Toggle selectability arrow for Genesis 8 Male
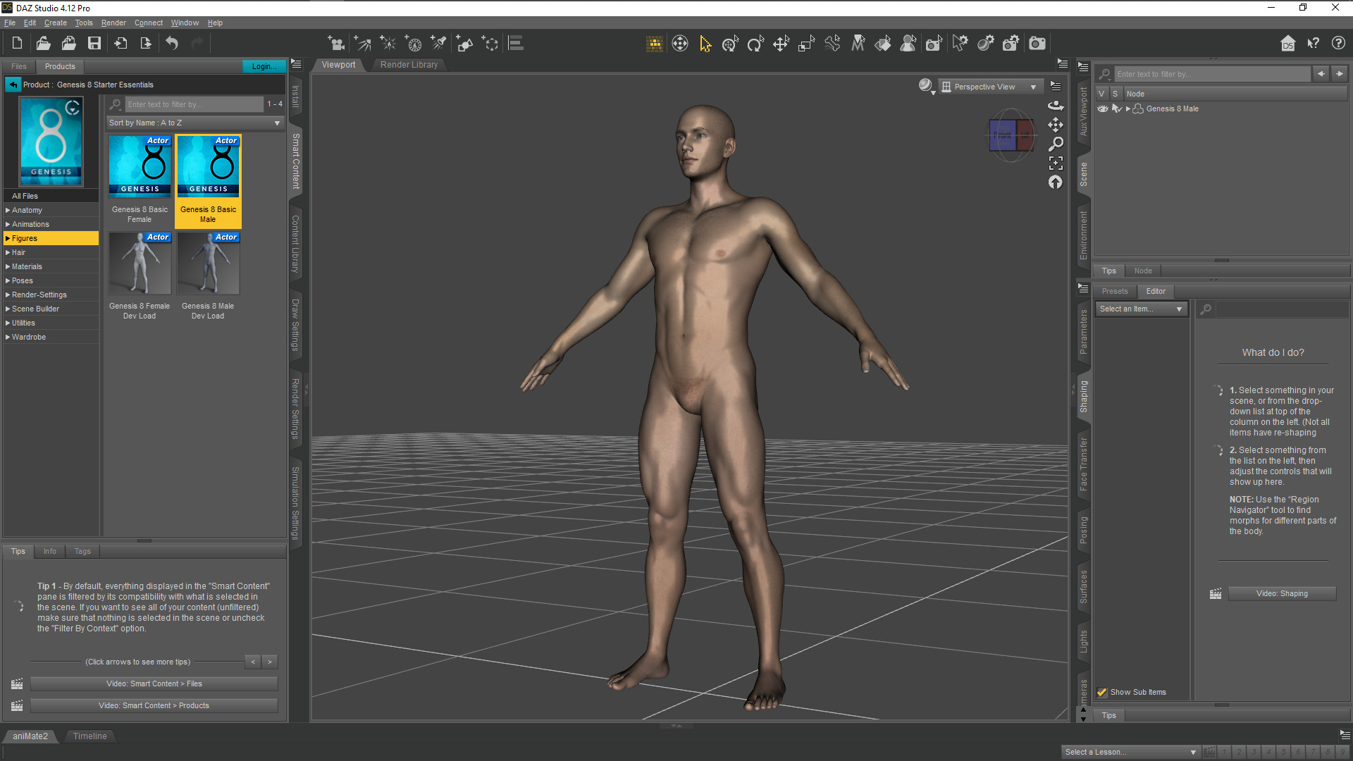This screenshot has width=1353, height=761. [1116, 109]
